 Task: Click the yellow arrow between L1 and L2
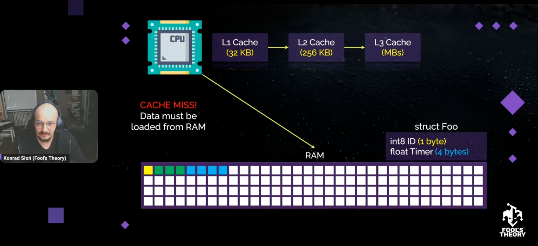click(278, 47)
